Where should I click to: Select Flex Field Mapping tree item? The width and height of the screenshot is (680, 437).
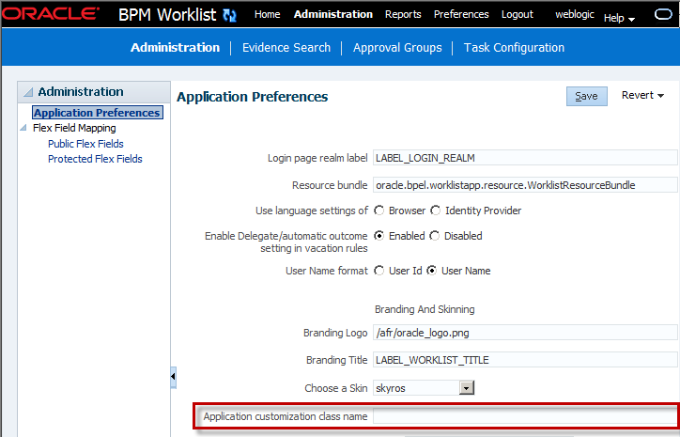pos(74,128)
